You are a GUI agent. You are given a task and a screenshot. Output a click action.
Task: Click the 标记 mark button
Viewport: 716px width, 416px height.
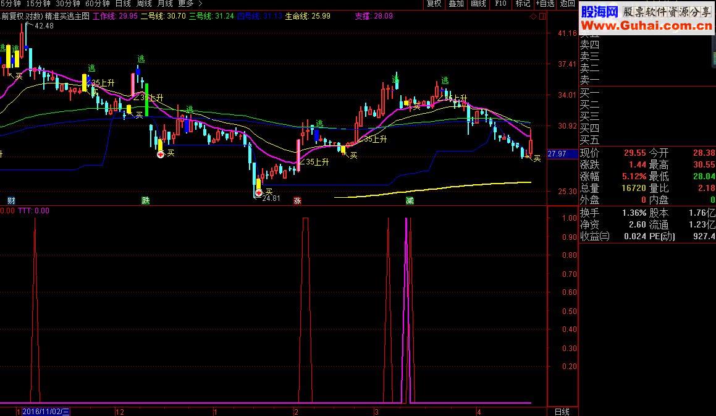(523, 4)
